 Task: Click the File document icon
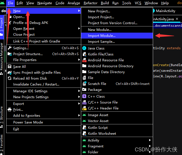click(x=84, y=78)
